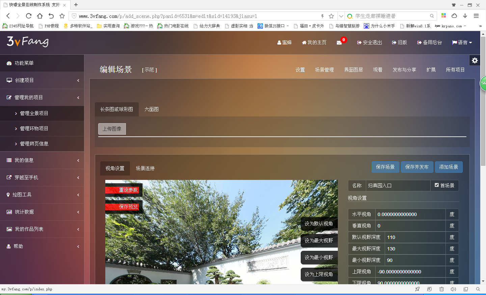Open the 语言 language dropdown
Screen dimensions: 486x295
click(x=462, y=43)
